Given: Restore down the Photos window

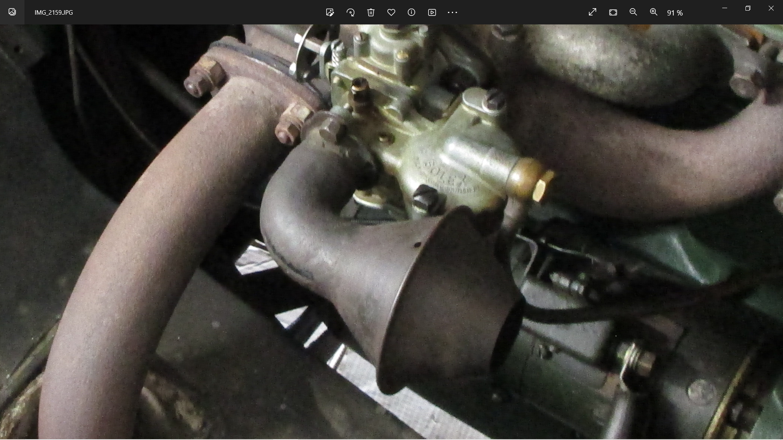Looking at the screenshot, I should tap(748, 8).
